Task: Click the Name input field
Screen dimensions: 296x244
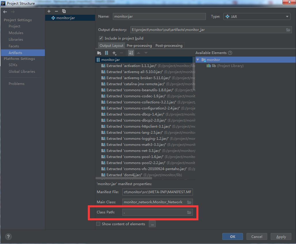Action: point(159,16)
